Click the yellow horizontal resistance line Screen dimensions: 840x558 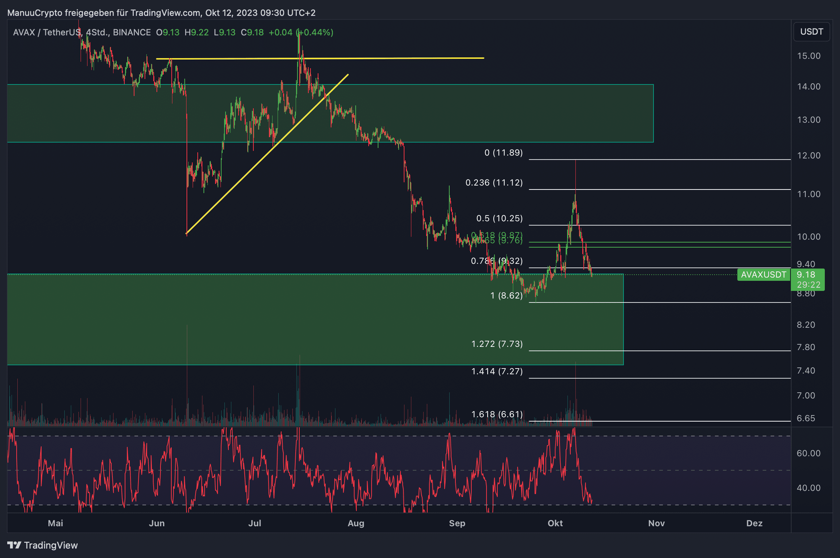[x=398, y=58]
